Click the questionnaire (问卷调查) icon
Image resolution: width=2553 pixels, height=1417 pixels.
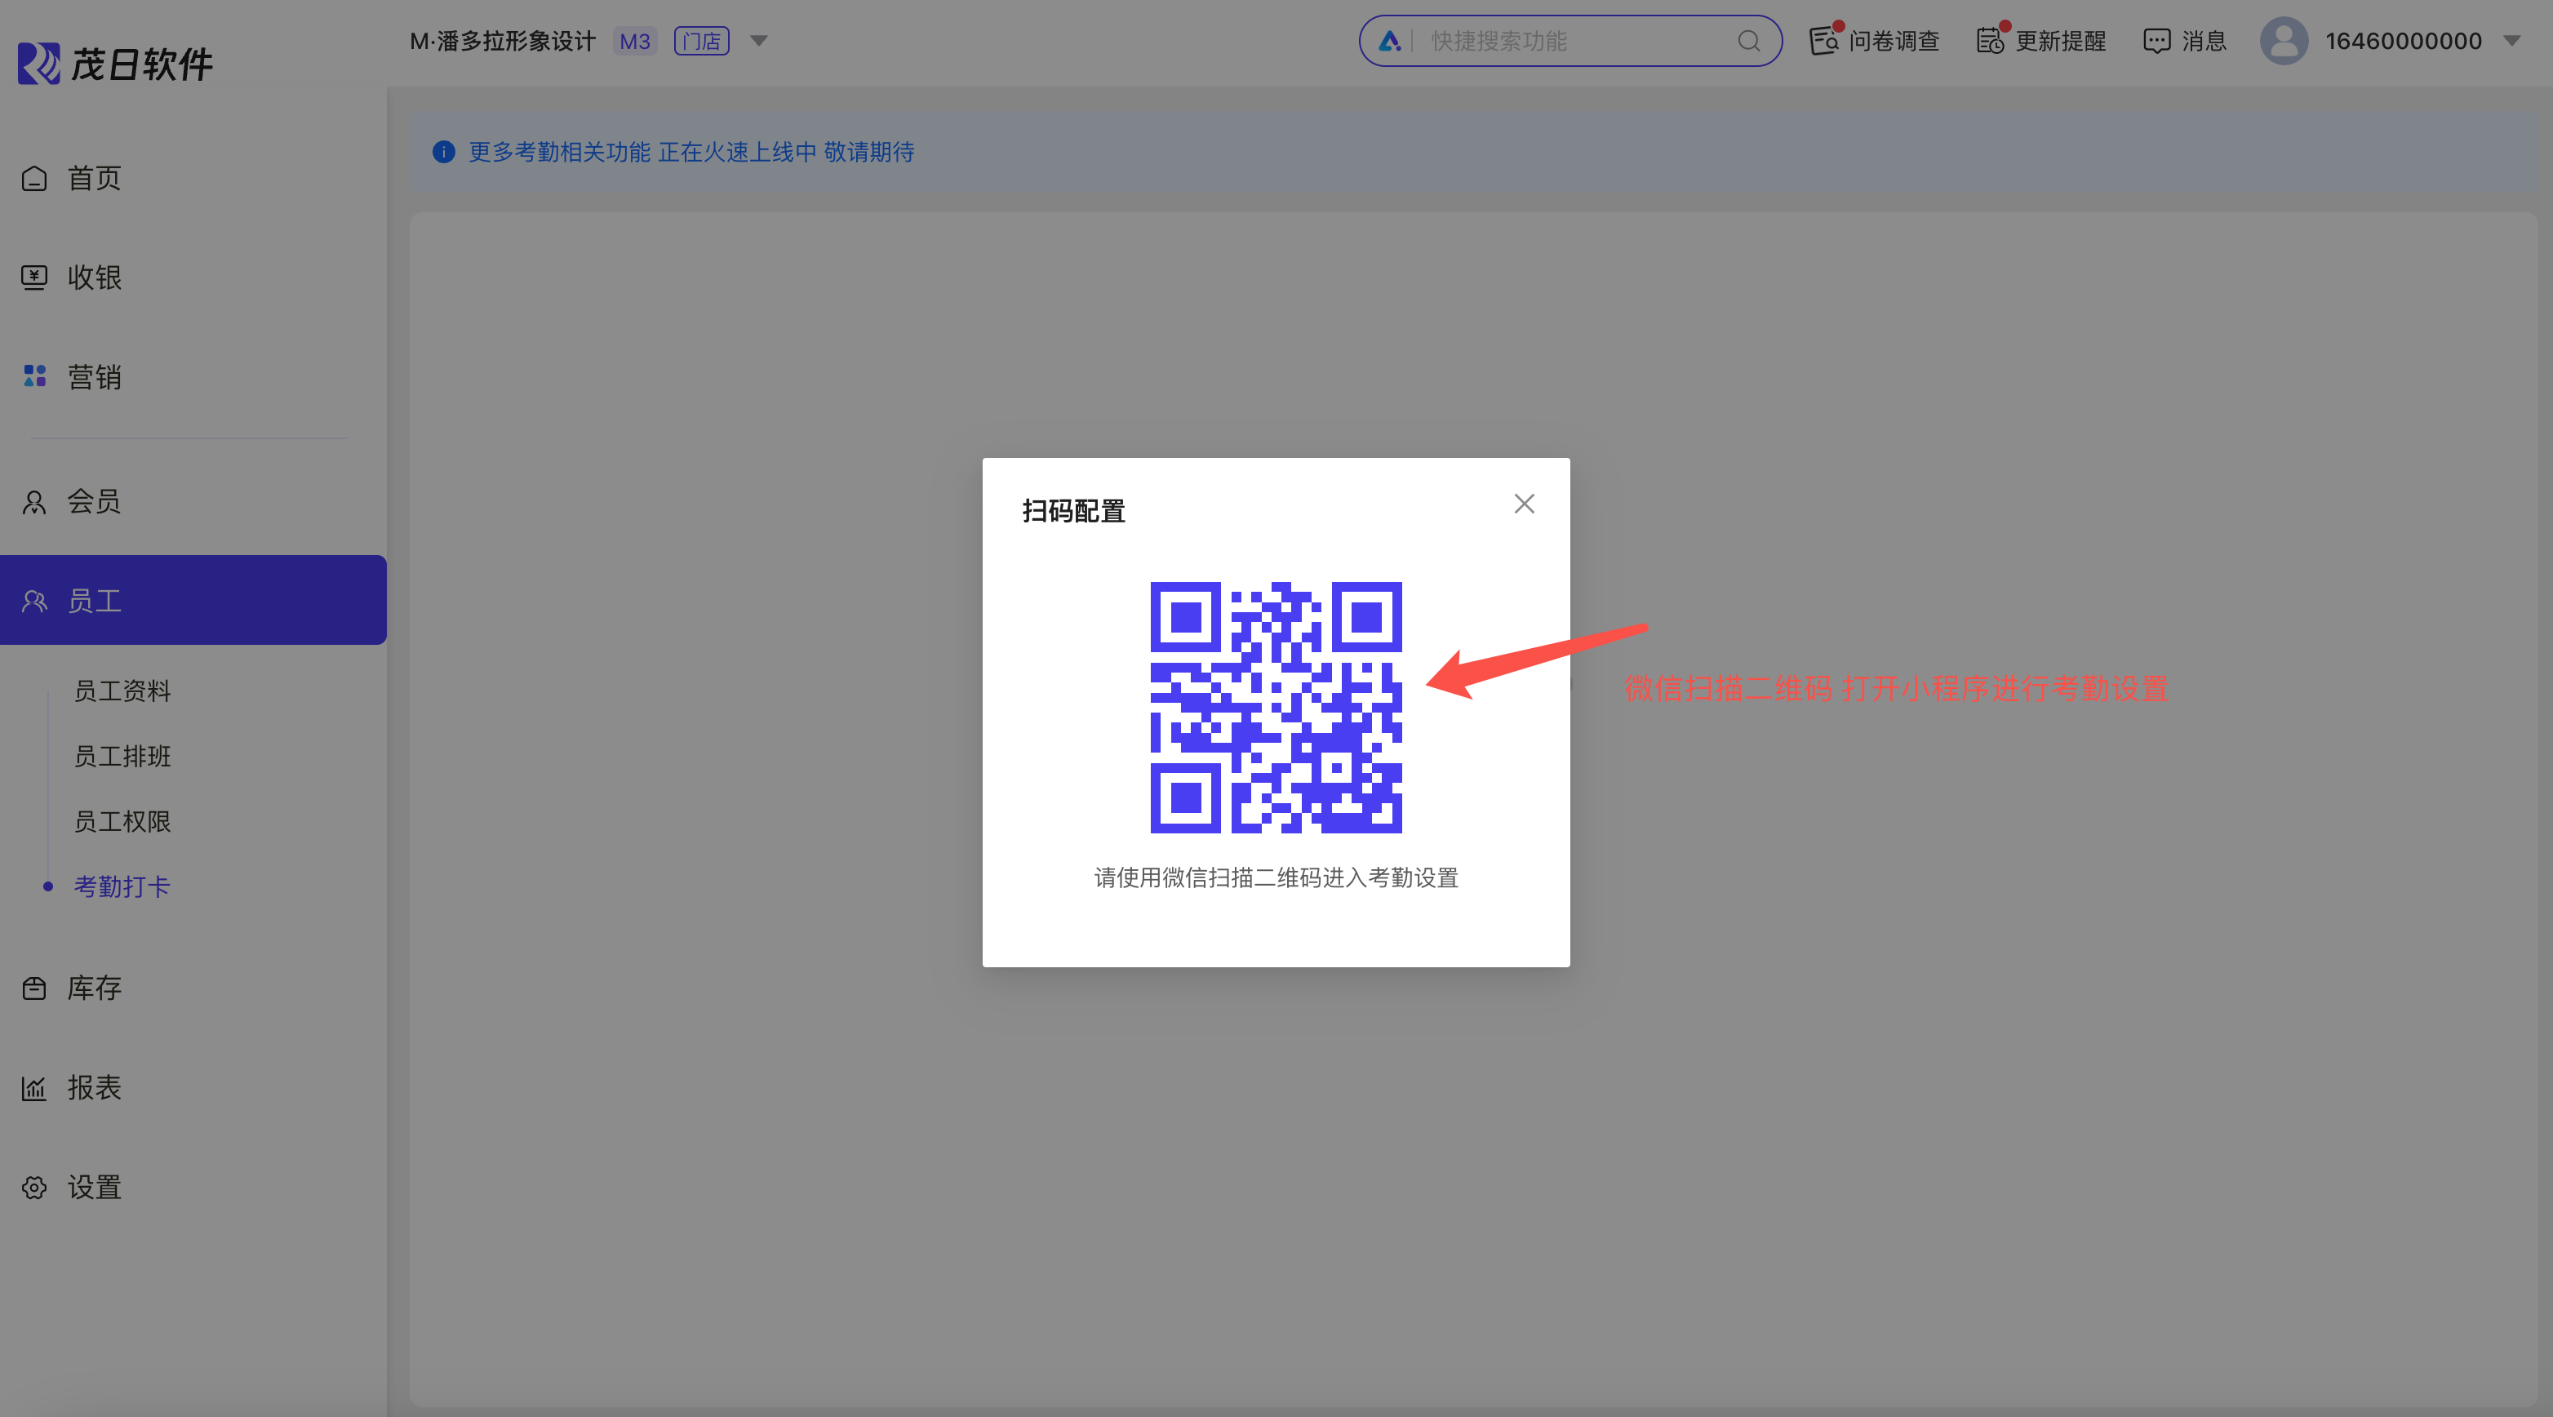click(x=1823, y=41)
